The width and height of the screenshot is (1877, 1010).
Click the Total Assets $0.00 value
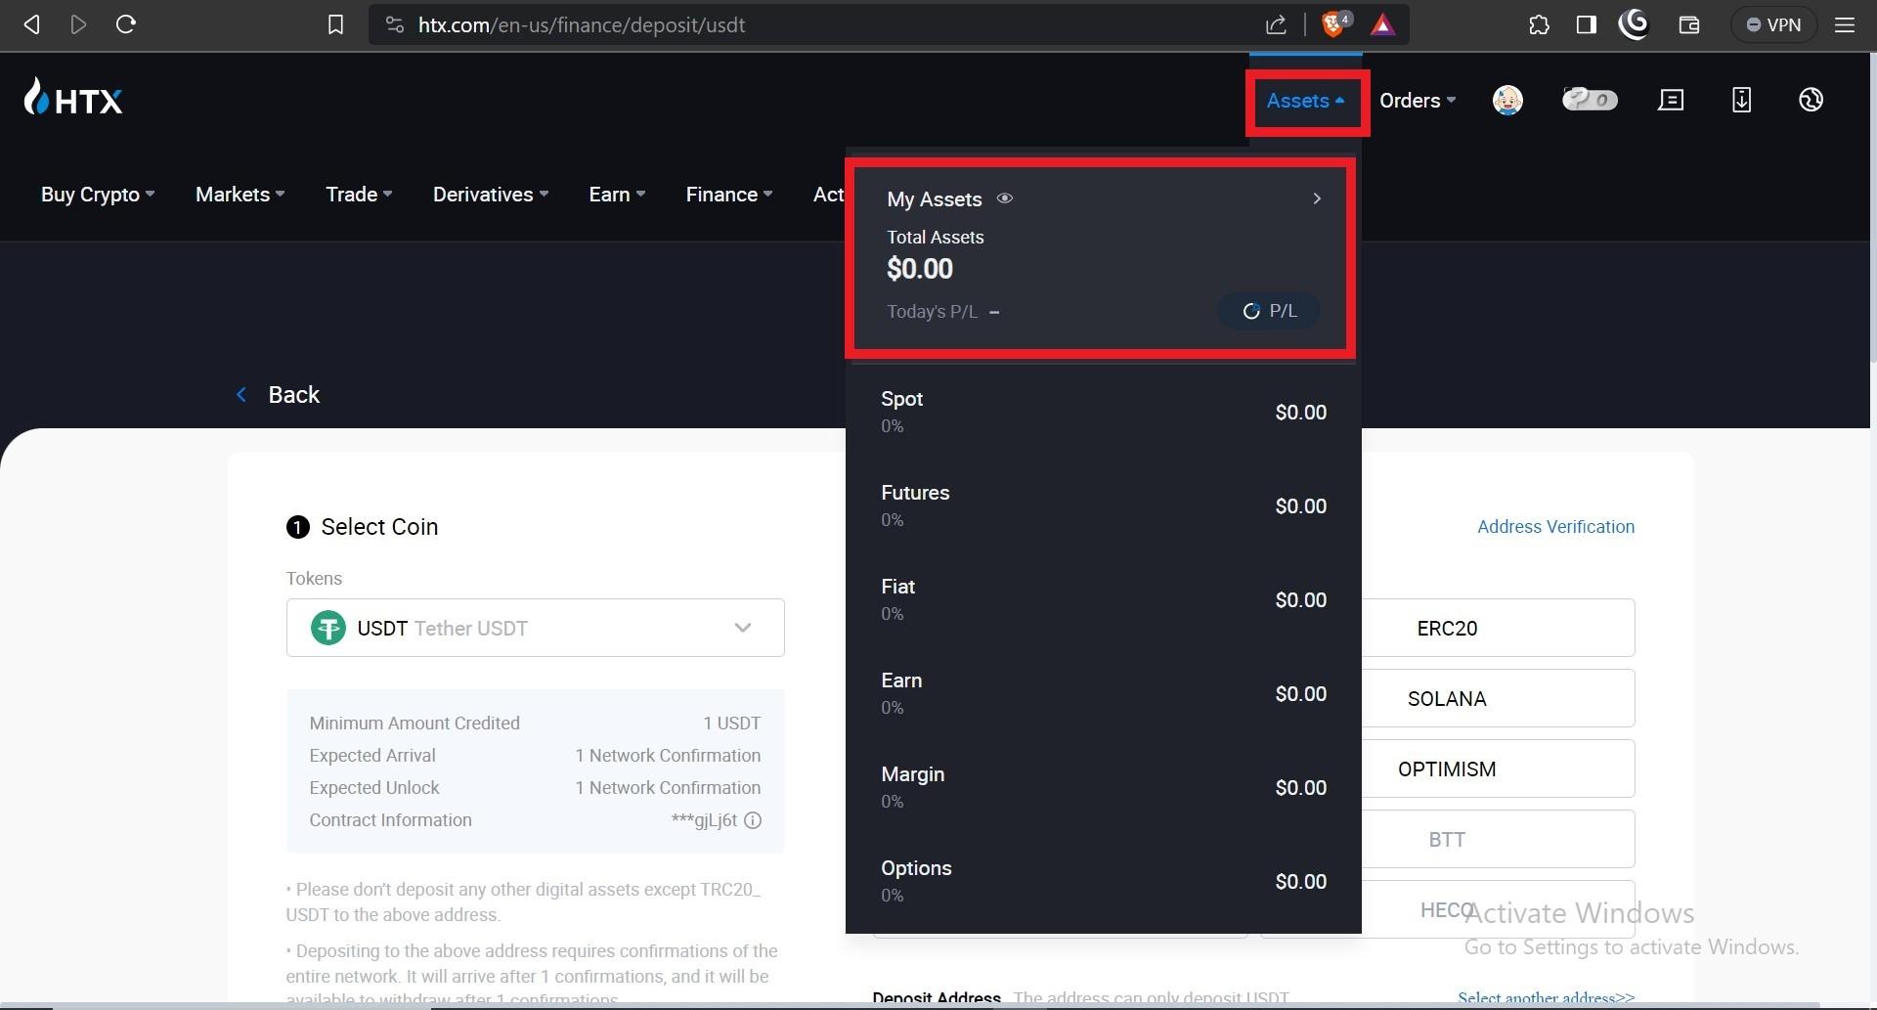(920, 269)
